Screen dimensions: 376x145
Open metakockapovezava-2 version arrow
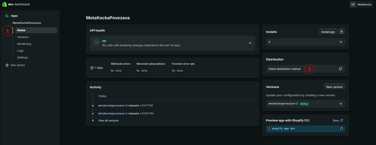tap(340, 104)
